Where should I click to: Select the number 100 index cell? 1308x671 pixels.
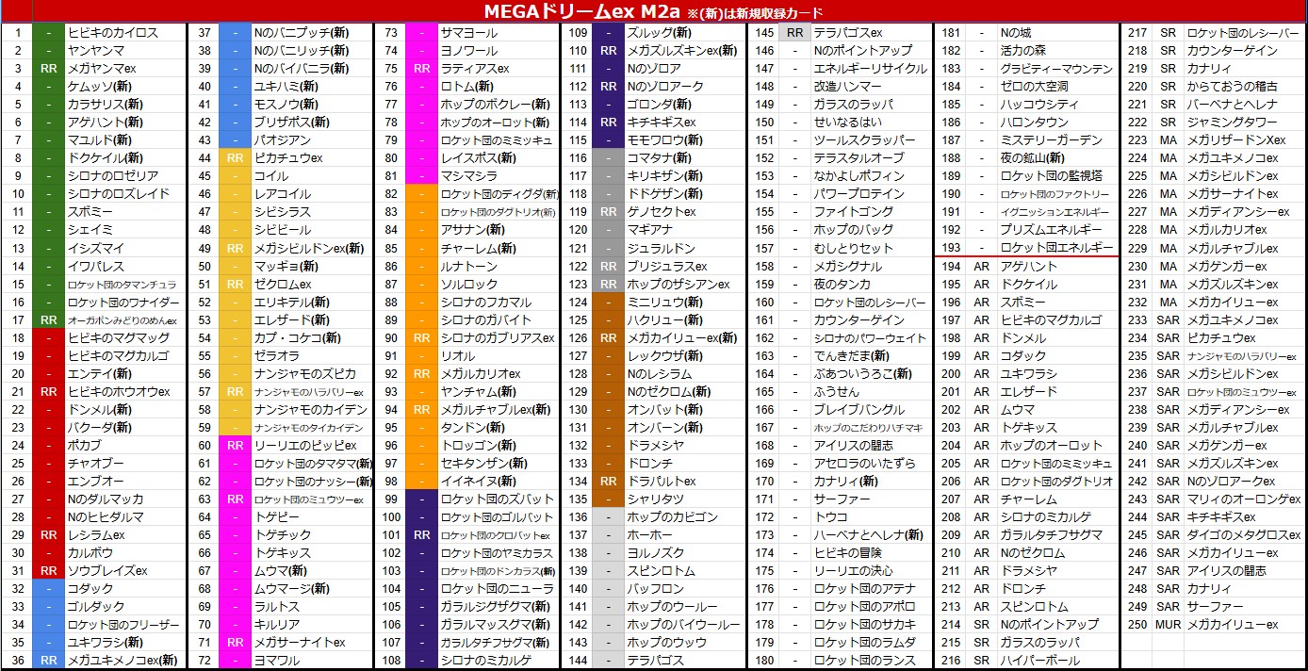pos(391,517)
